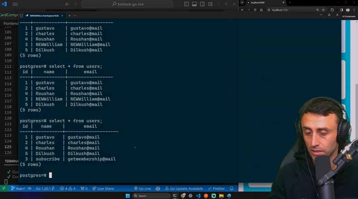Go back in the Chrome browser
Viewport: 358px width, 199px height.
[x=243, y=10]
